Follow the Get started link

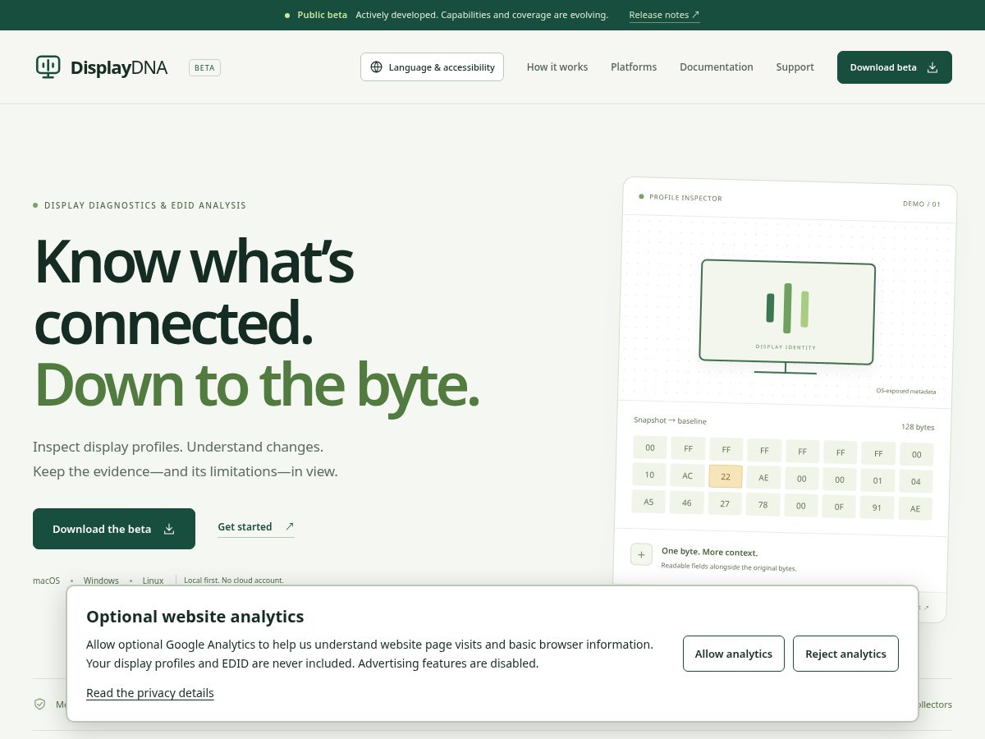(255, 527)
